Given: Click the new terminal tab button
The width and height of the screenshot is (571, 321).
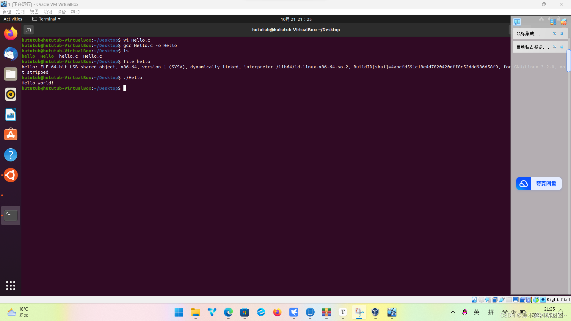Looking at the screenshot, I should point(29,30).
